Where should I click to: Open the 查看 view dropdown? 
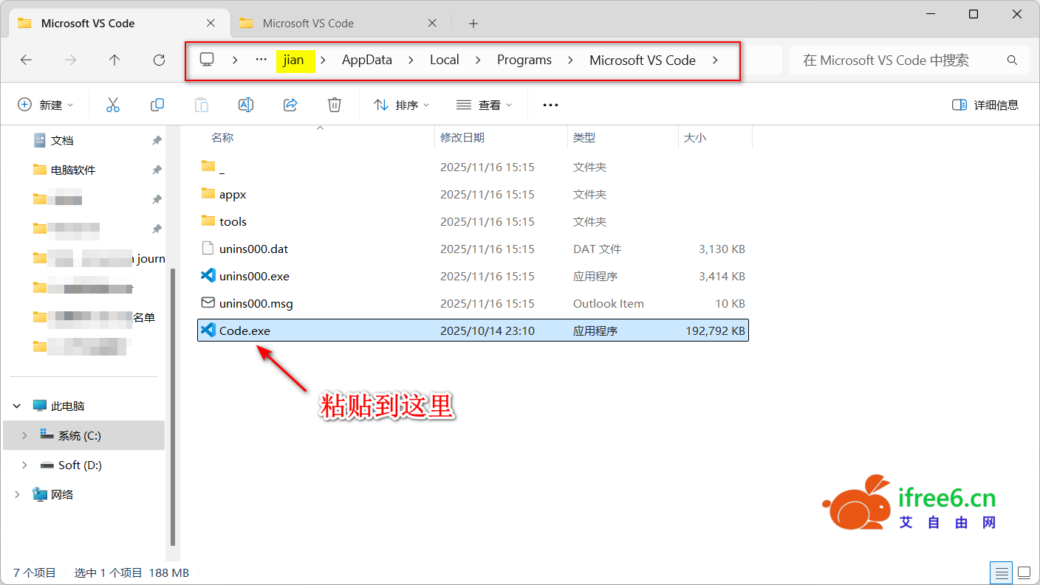tap(485, 105)
